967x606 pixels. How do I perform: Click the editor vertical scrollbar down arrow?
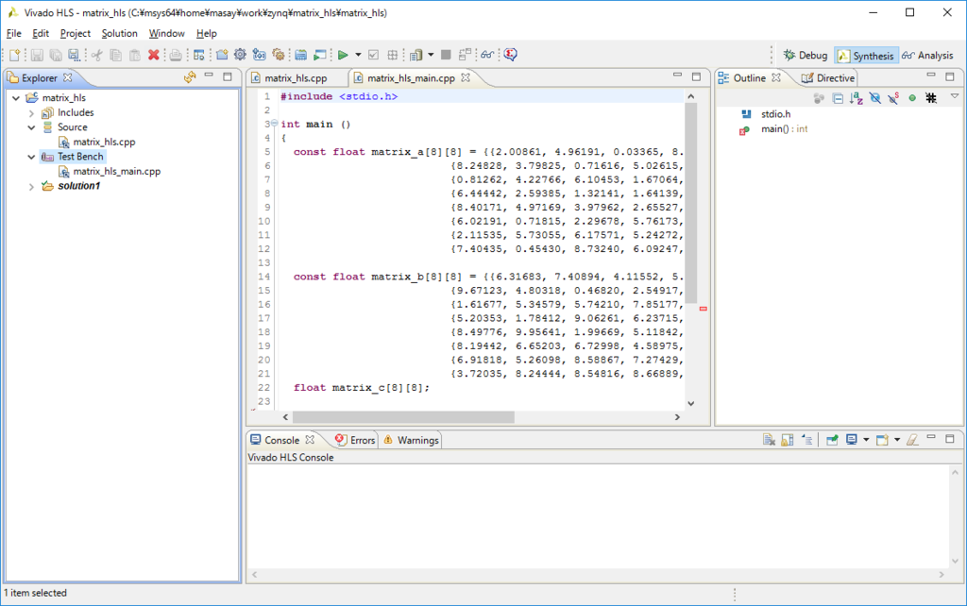click(x=690, y=403)
